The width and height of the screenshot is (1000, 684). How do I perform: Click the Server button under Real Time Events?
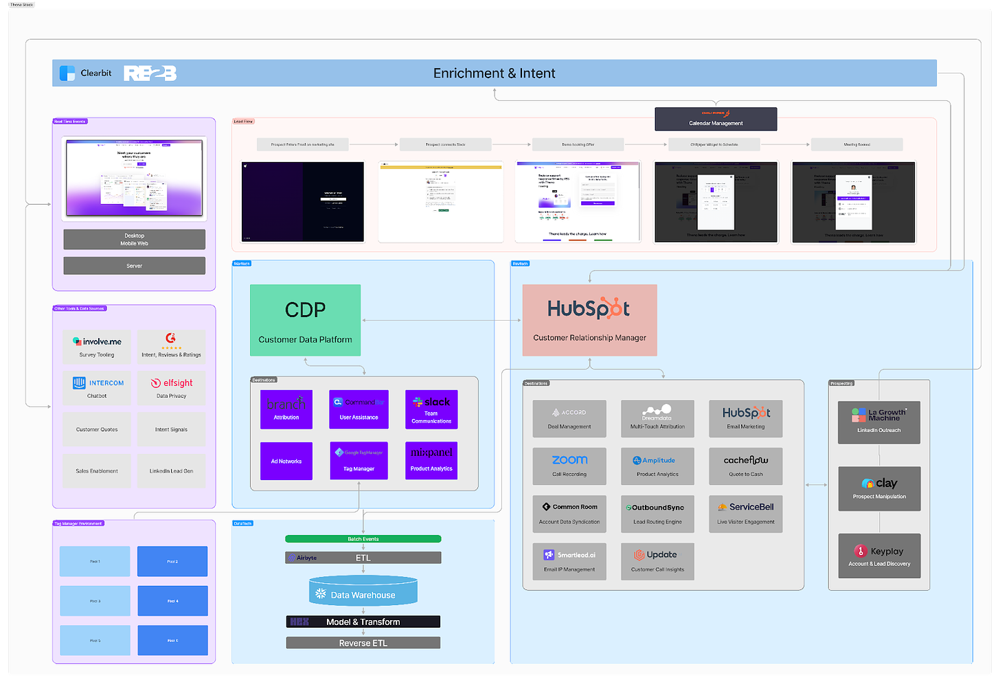[x=135, y=266]
